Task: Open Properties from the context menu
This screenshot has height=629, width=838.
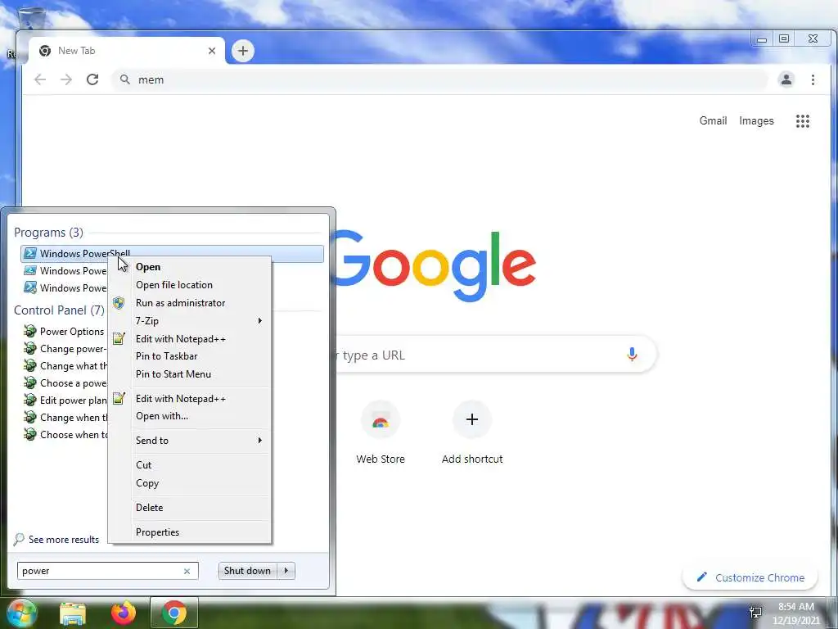Action: tap(190, 532)
